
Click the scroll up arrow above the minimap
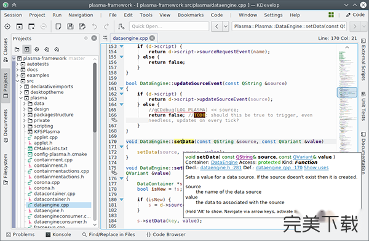(x=347, y=47)
